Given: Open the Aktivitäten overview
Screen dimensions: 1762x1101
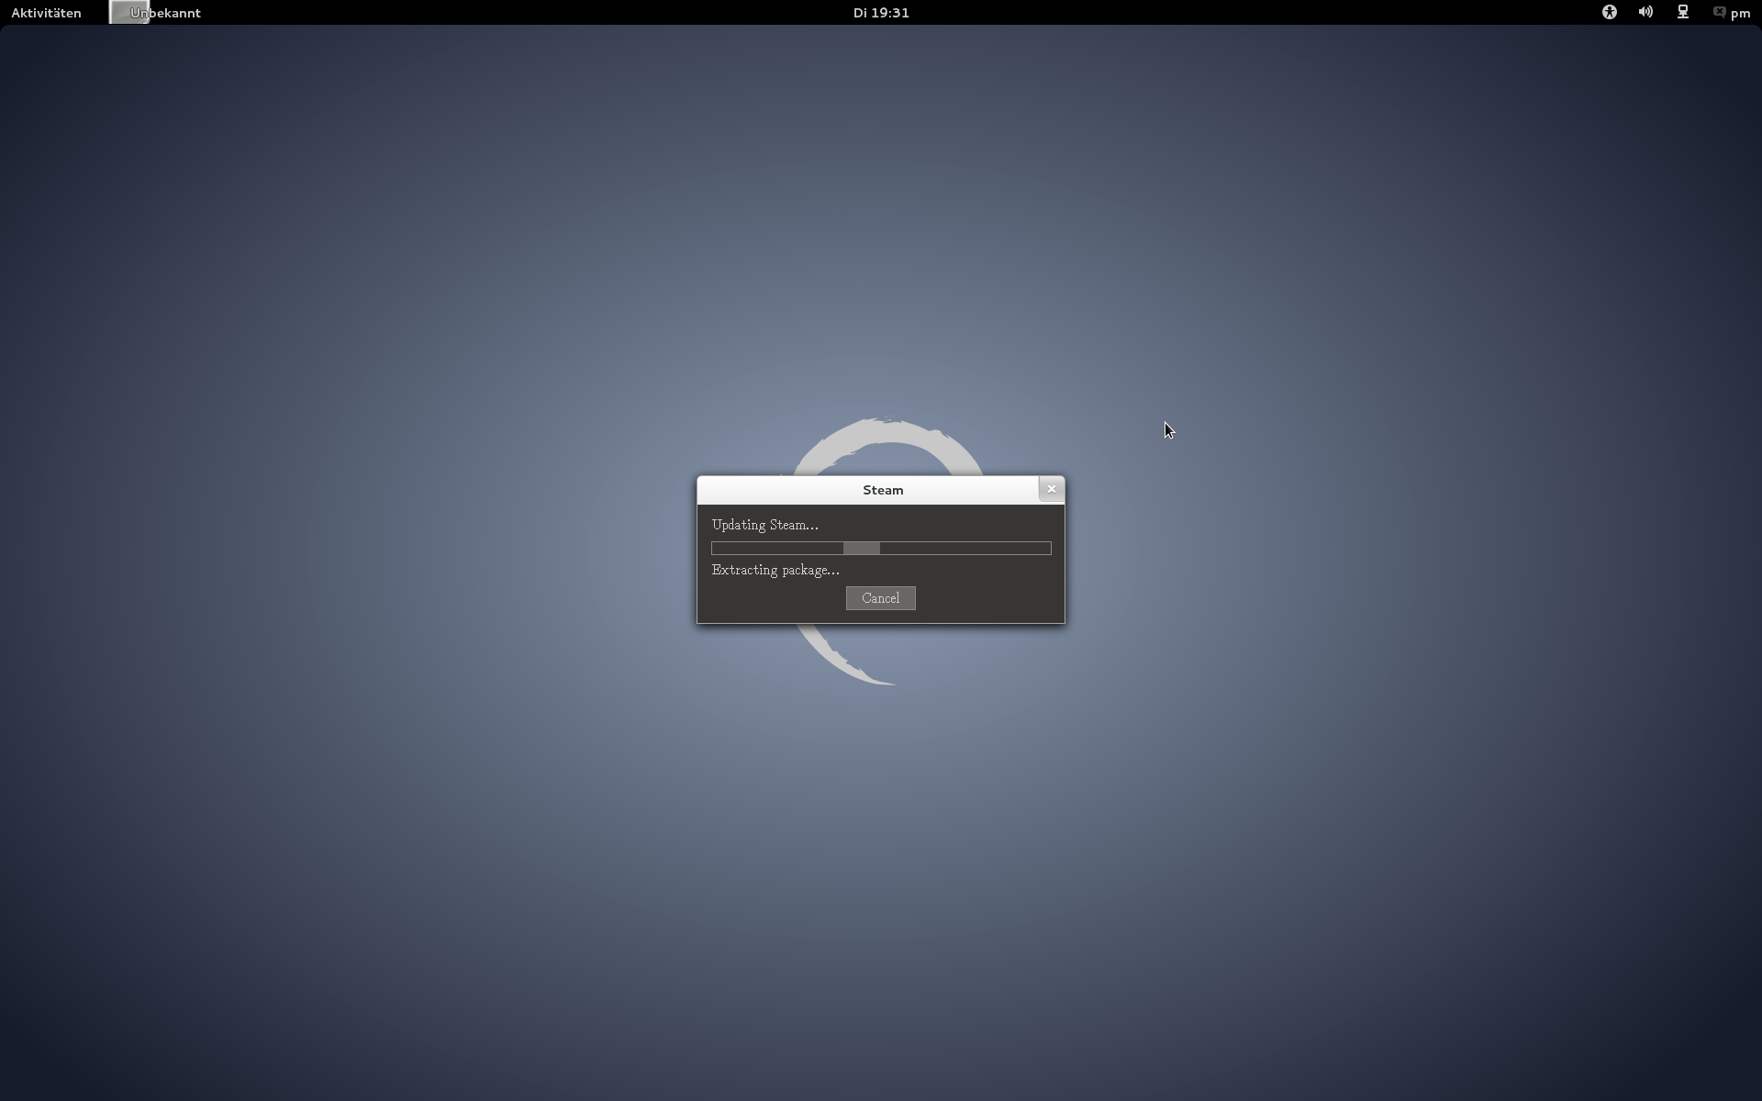Looking at the screenshot, I should pyautogui.click(x=46, y=13).
